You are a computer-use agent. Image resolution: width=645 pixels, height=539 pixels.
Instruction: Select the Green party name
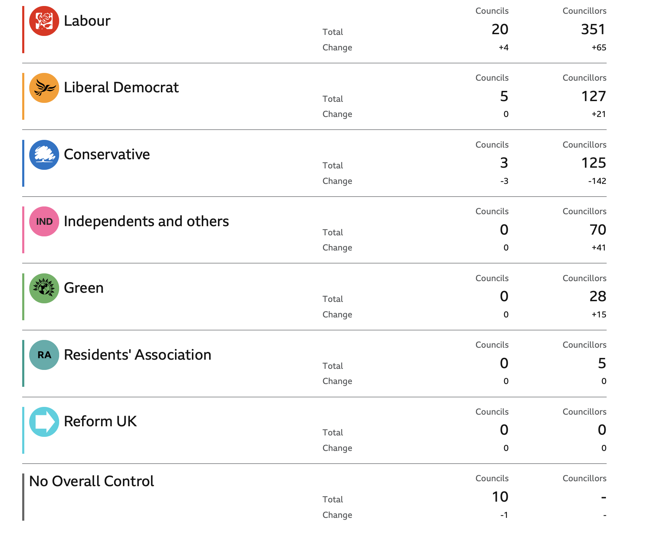pyautogui.click(x=84, y=288)
